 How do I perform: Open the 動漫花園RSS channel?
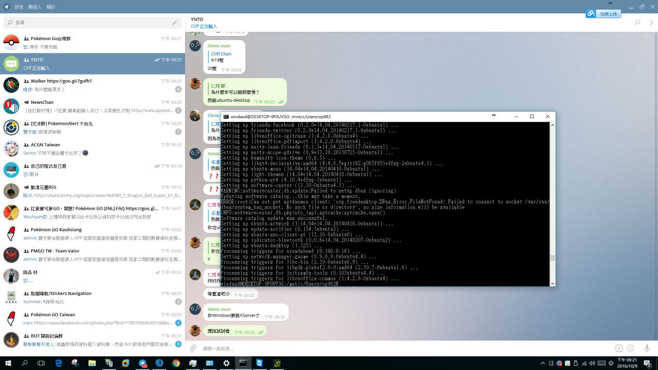tap(93, 191)
